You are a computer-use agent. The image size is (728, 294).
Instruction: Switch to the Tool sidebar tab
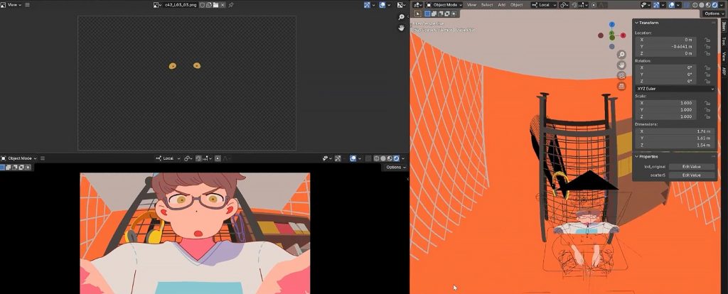coord(724,41)
